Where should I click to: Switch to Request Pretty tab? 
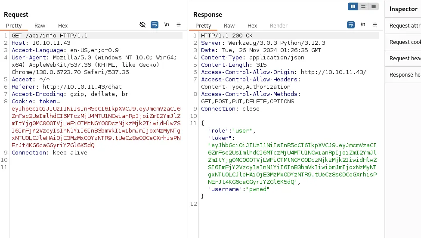(14, 26)
